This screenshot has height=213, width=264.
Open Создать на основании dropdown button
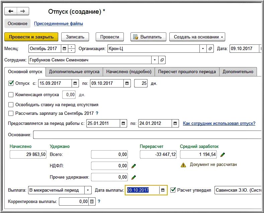197,37
